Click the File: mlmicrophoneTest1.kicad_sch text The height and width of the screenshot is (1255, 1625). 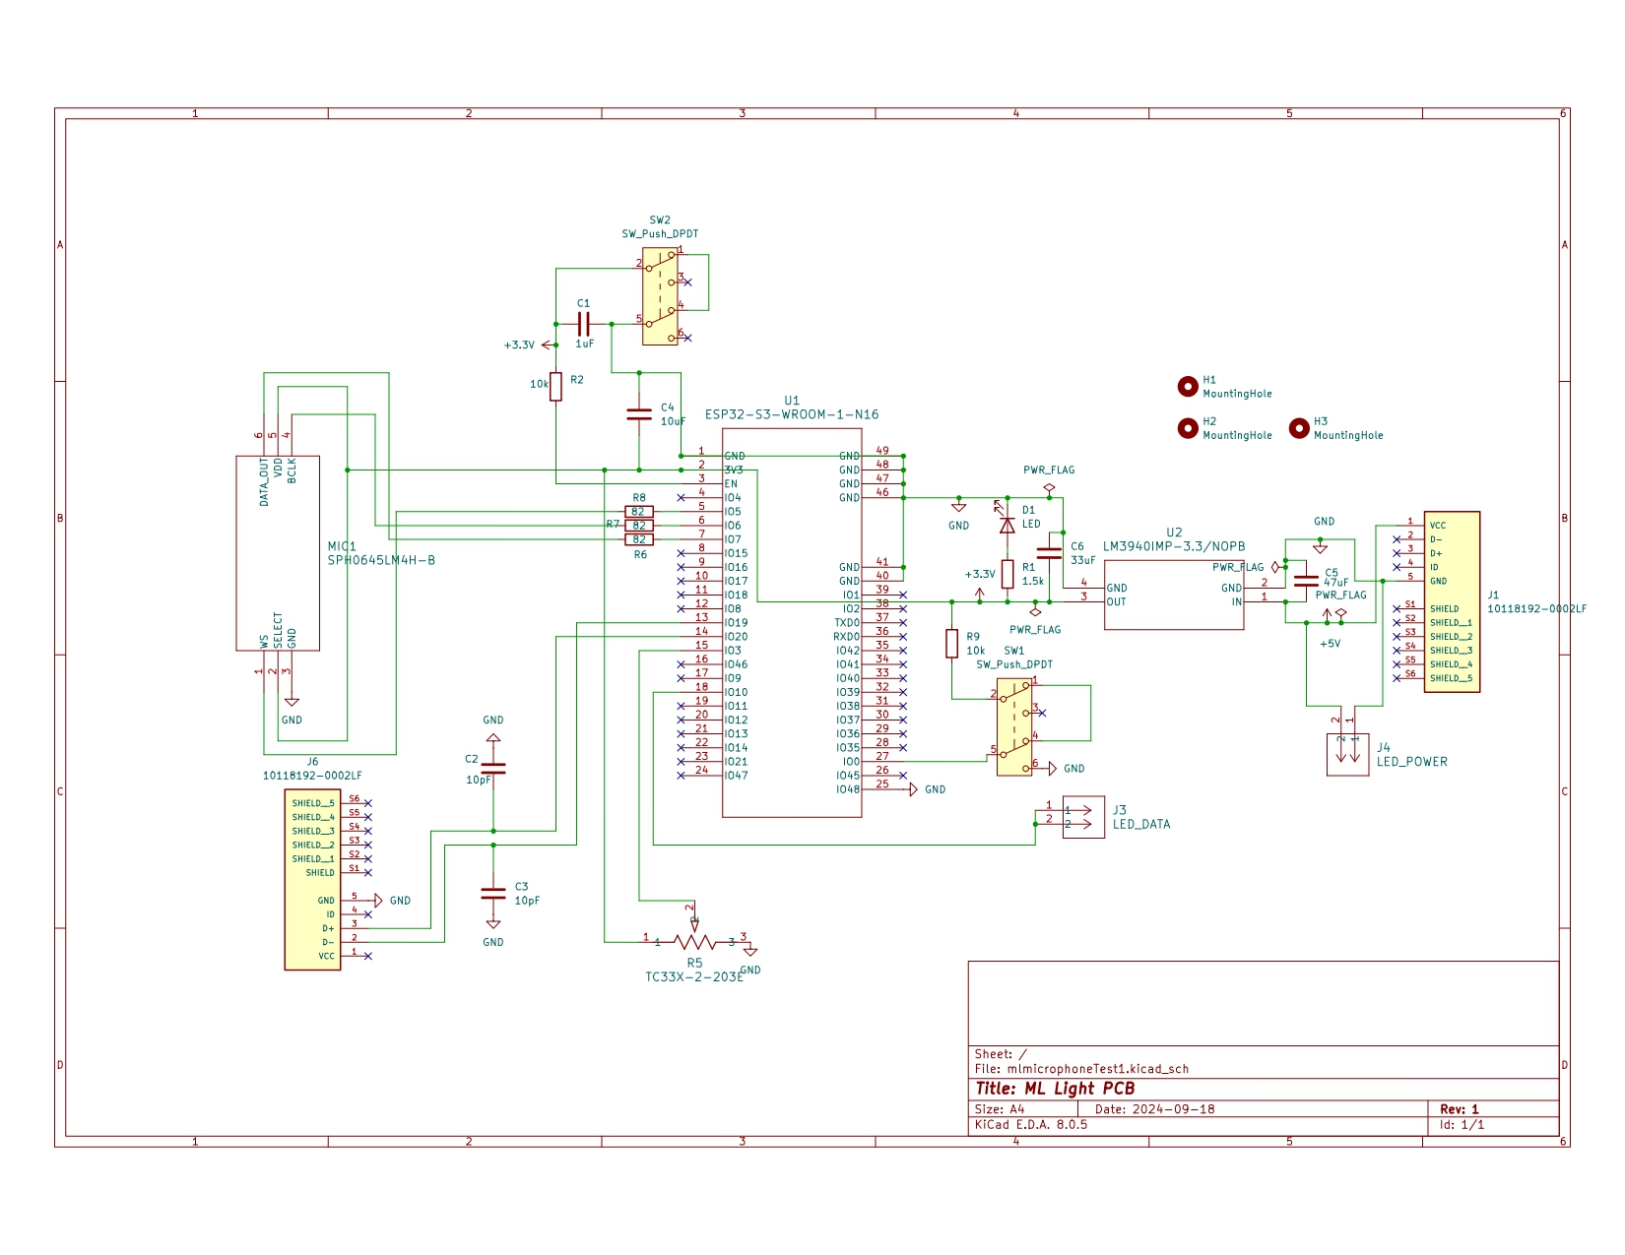(1081, 1069)
